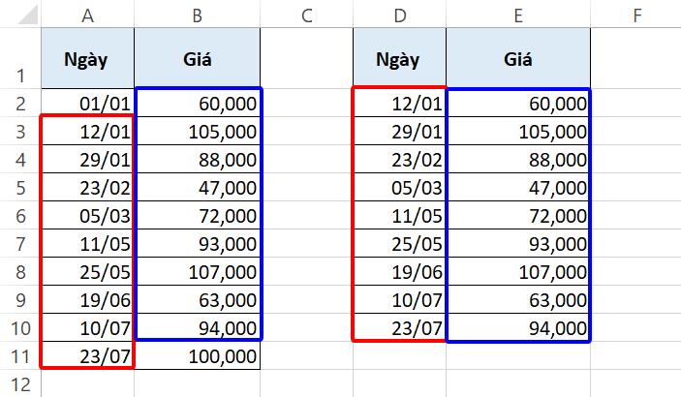
Task: Select column A header
Action: (x=88, y=14)
